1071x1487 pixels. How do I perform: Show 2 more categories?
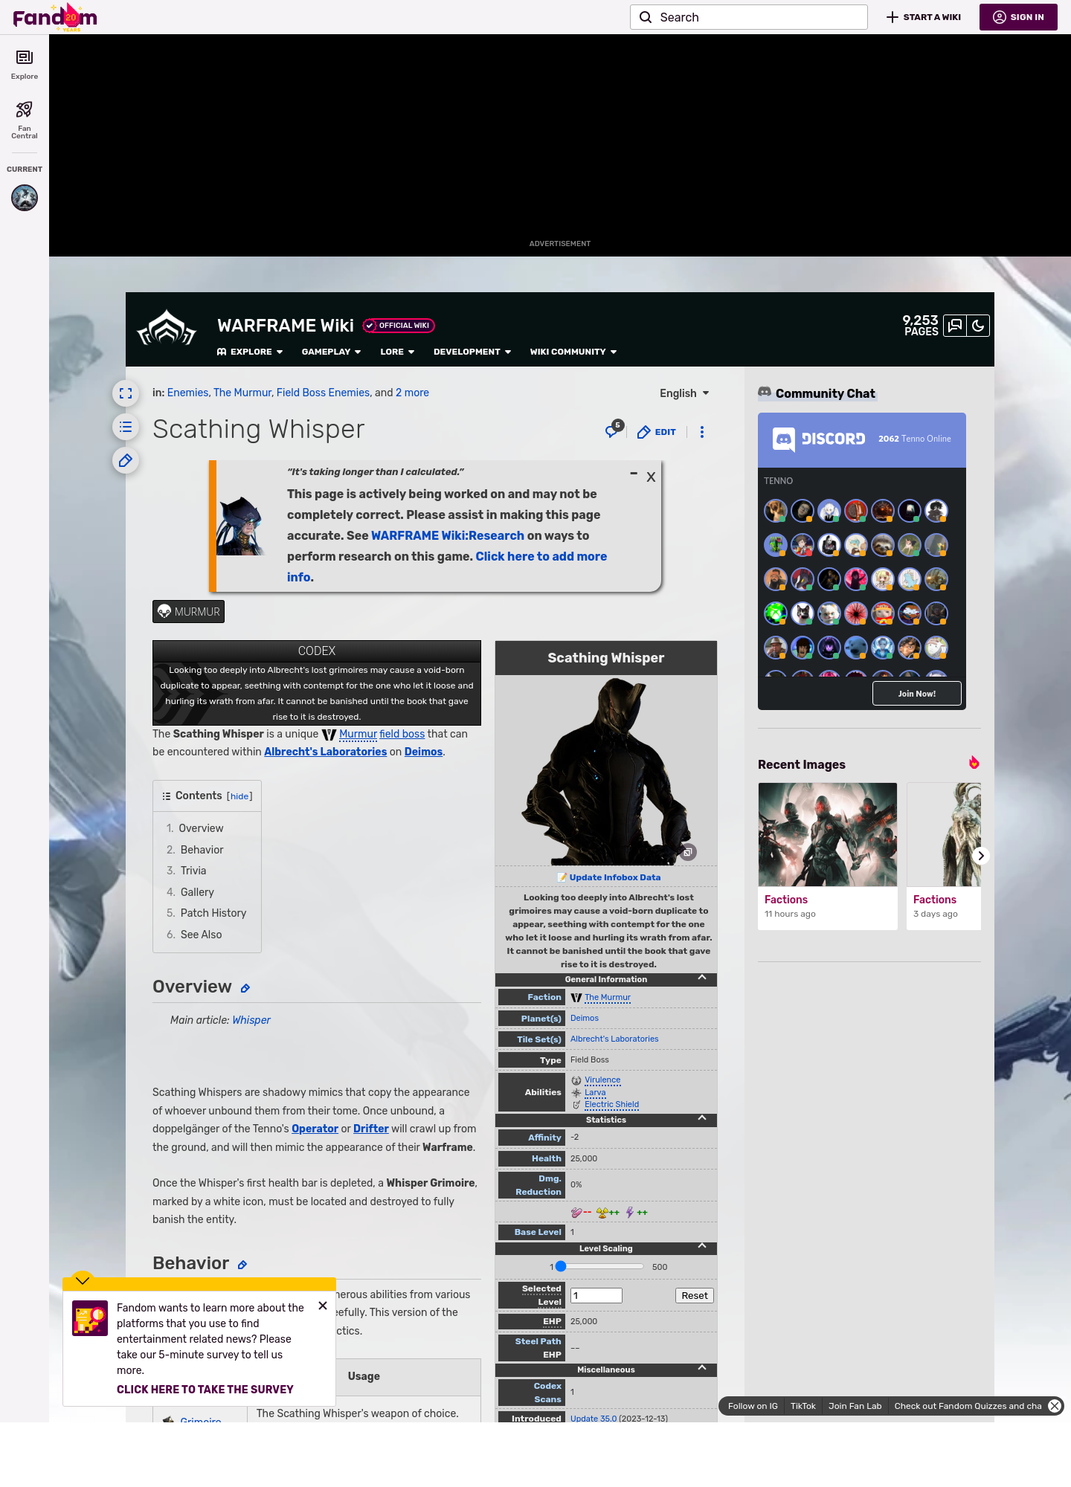tap(412, 393)
